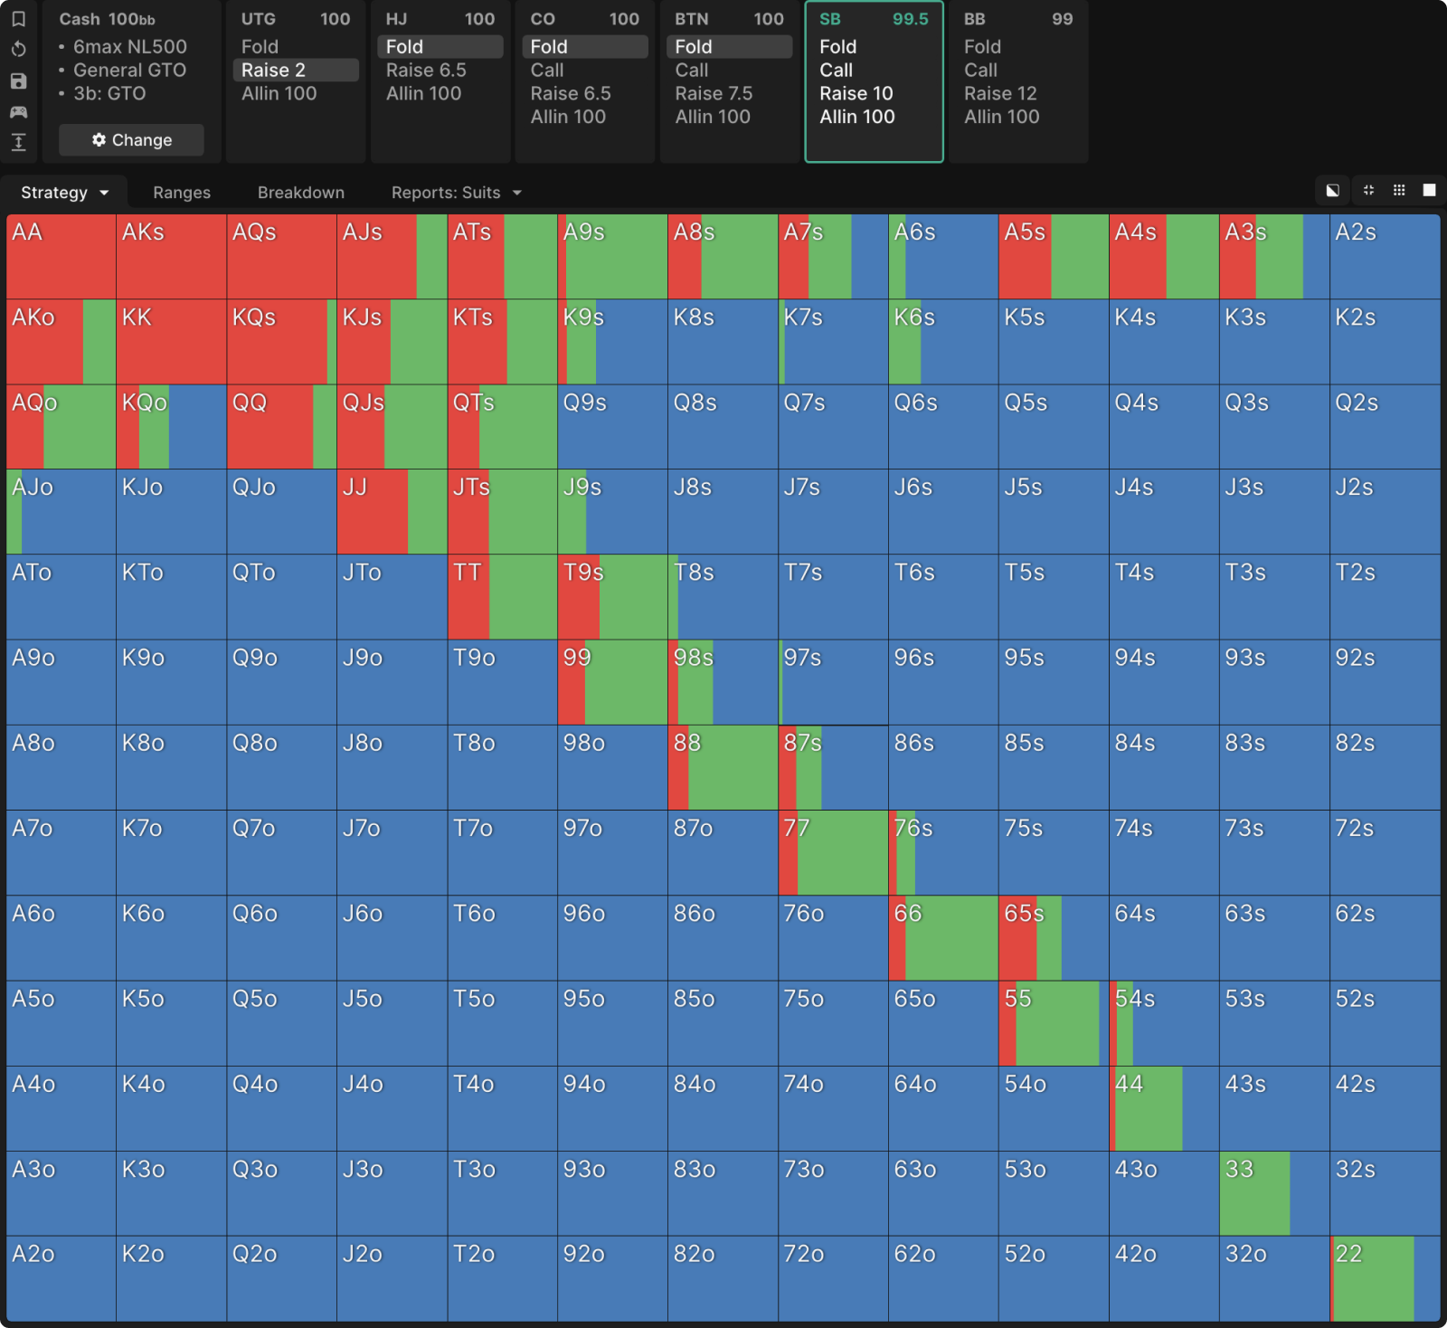The width and height of the screenshot is (1447, 1328).
Task: Click the compress arrows collapse view icon
Action: click(1368, 190)
